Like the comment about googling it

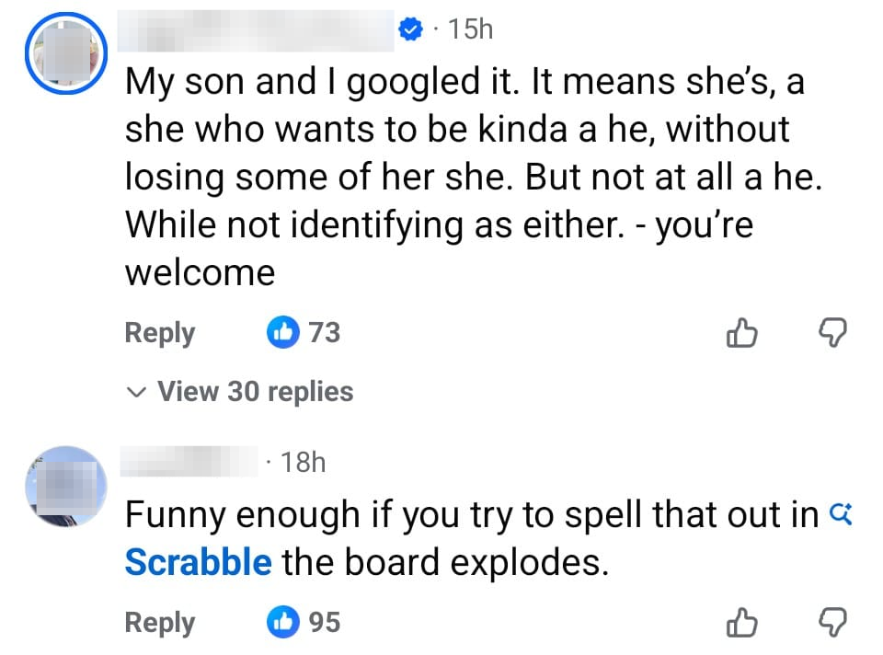pos(741,333)
